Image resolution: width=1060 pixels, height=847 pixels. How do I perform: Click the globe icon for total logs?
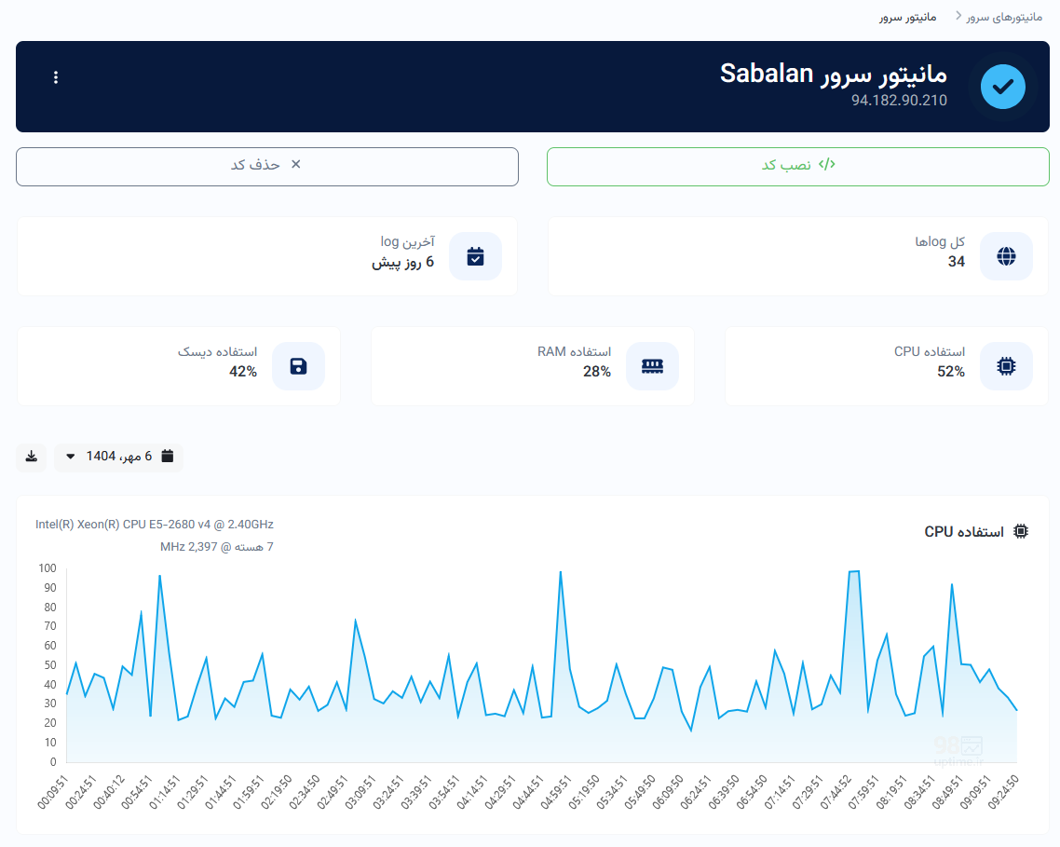click(x=1006, y=256)
